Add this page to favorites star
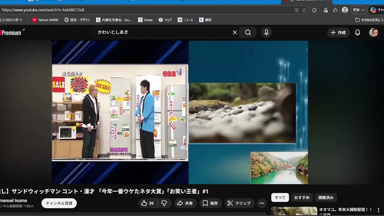 (304, 10)
